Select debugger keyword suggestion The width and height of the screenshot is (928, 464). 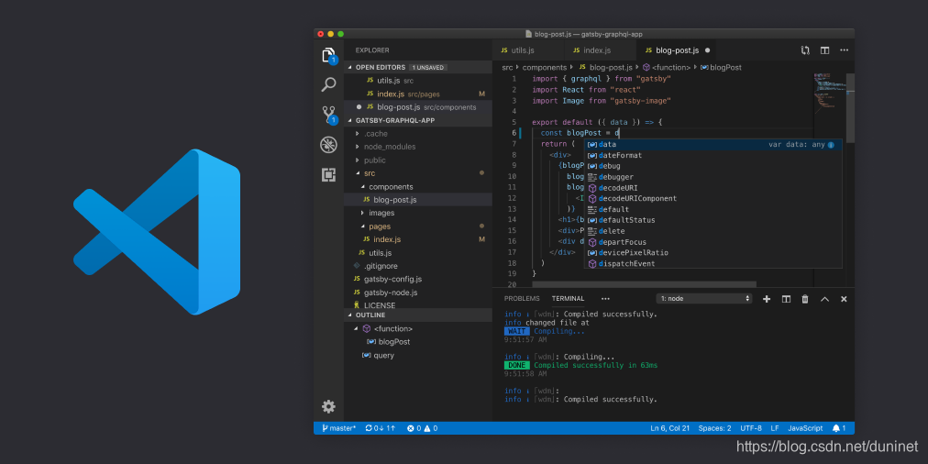click(x=713, y=177)
